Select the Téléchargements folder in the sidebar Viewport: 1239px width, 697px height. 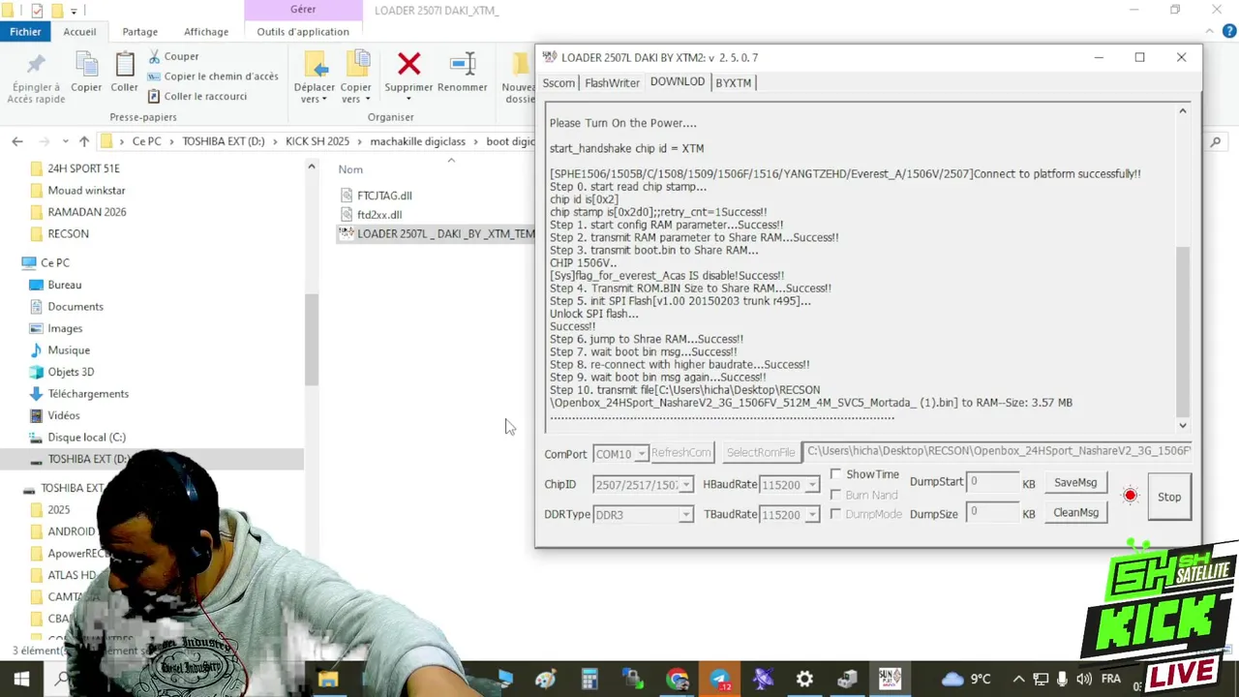coord(88,394)
